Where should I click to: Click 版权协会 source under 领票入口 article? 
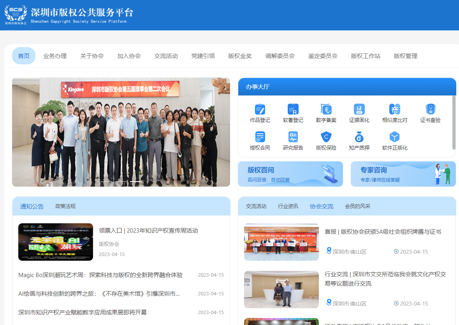[x=109, y=244]
